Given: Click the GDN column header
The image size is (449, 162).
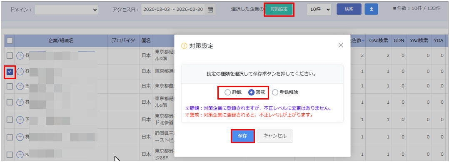Looking at the screenshot, I should [399, 41].
